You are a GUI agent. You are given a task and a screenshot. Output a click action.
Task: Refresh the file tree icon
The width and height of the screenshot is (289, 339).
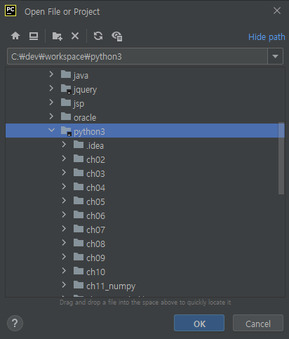[98, 36]
